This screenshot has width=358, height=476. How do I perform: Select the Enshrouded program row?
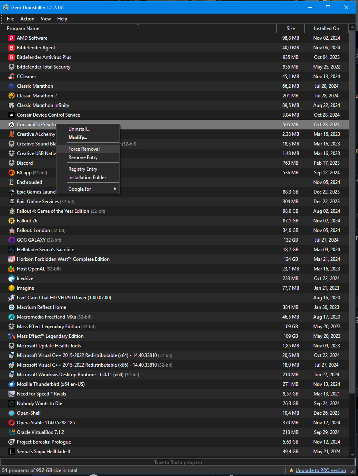pyautogui.click(x=174, y=182)
